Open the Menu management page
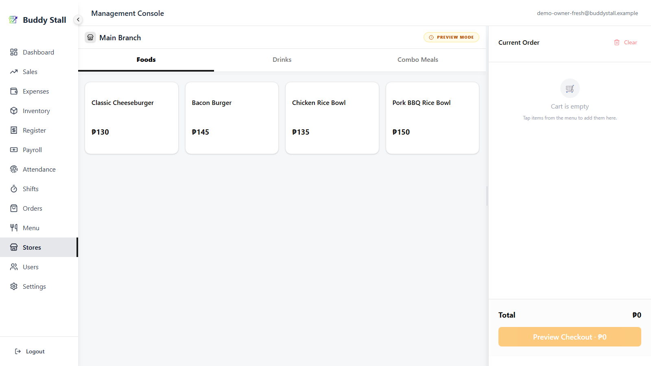The height and width of the screenshot is (366, 651). coord(38,228)
